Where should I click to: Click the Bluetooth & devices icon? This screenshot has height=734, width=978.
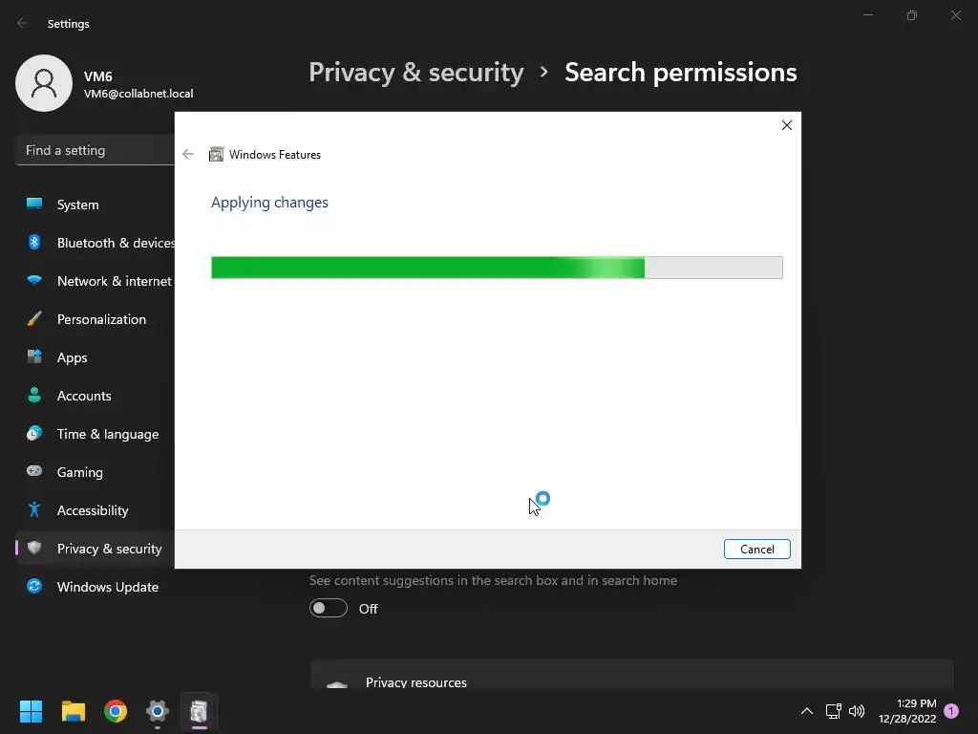point(34,243)
